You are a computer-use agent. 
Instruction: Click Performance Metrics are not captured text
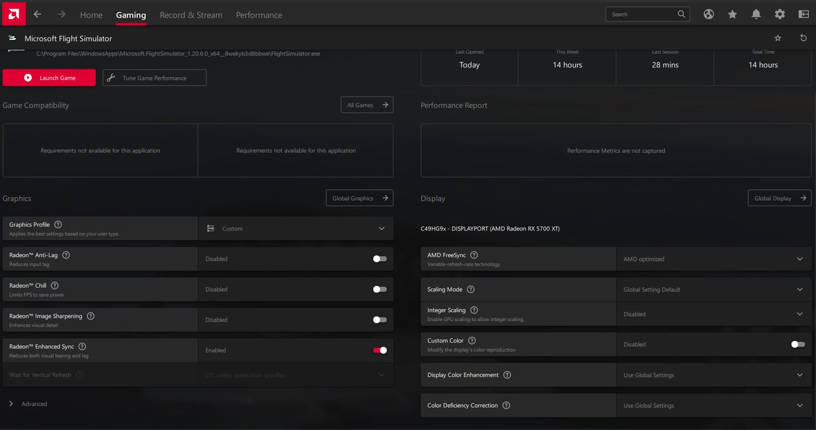pyautogui.click(x=616, y=151)
